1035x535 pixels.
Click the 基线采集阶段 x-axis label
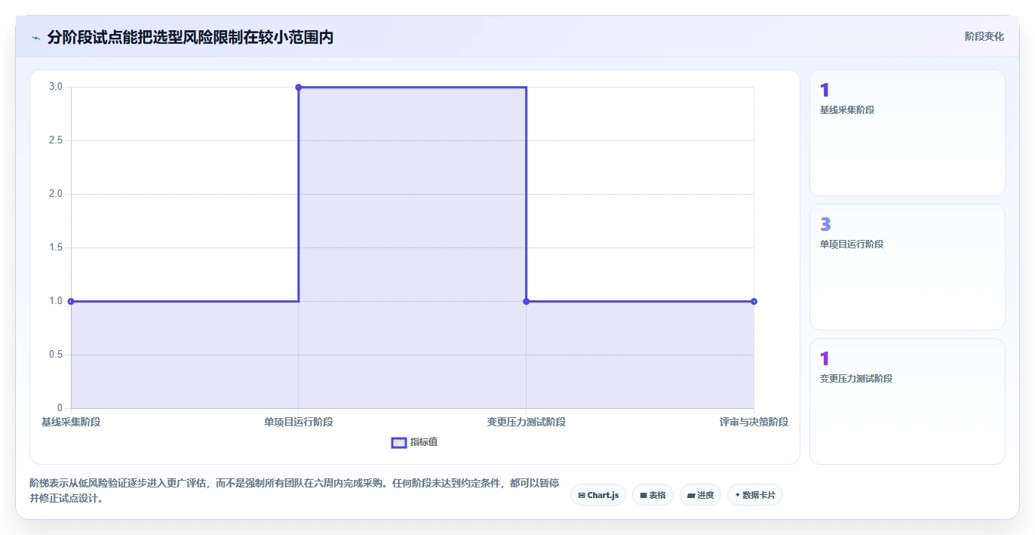(71, 422)
